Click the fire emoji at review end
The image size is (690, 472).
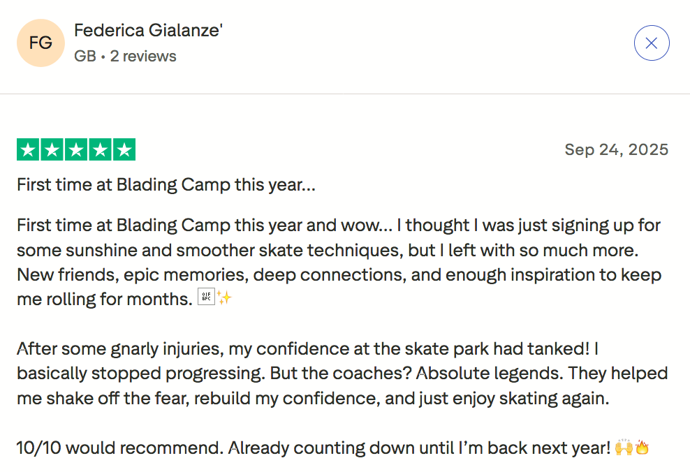tap(642, 448)
